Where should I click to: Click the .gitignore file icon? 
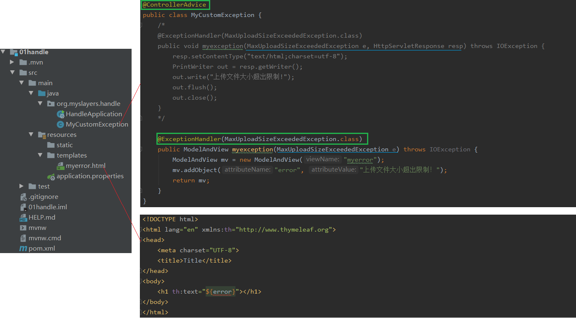point(23,197)
